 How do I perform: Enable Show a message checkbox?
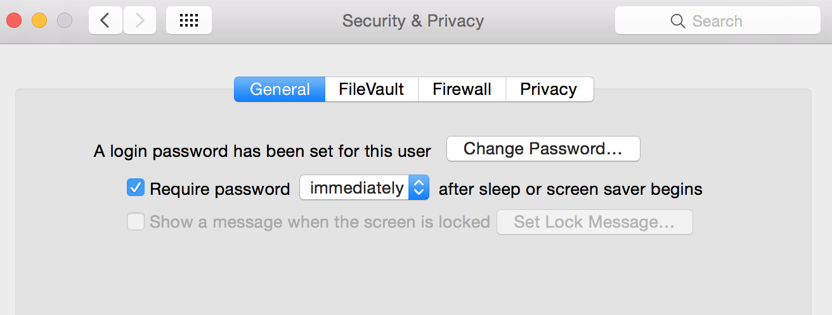click(136, 222)
